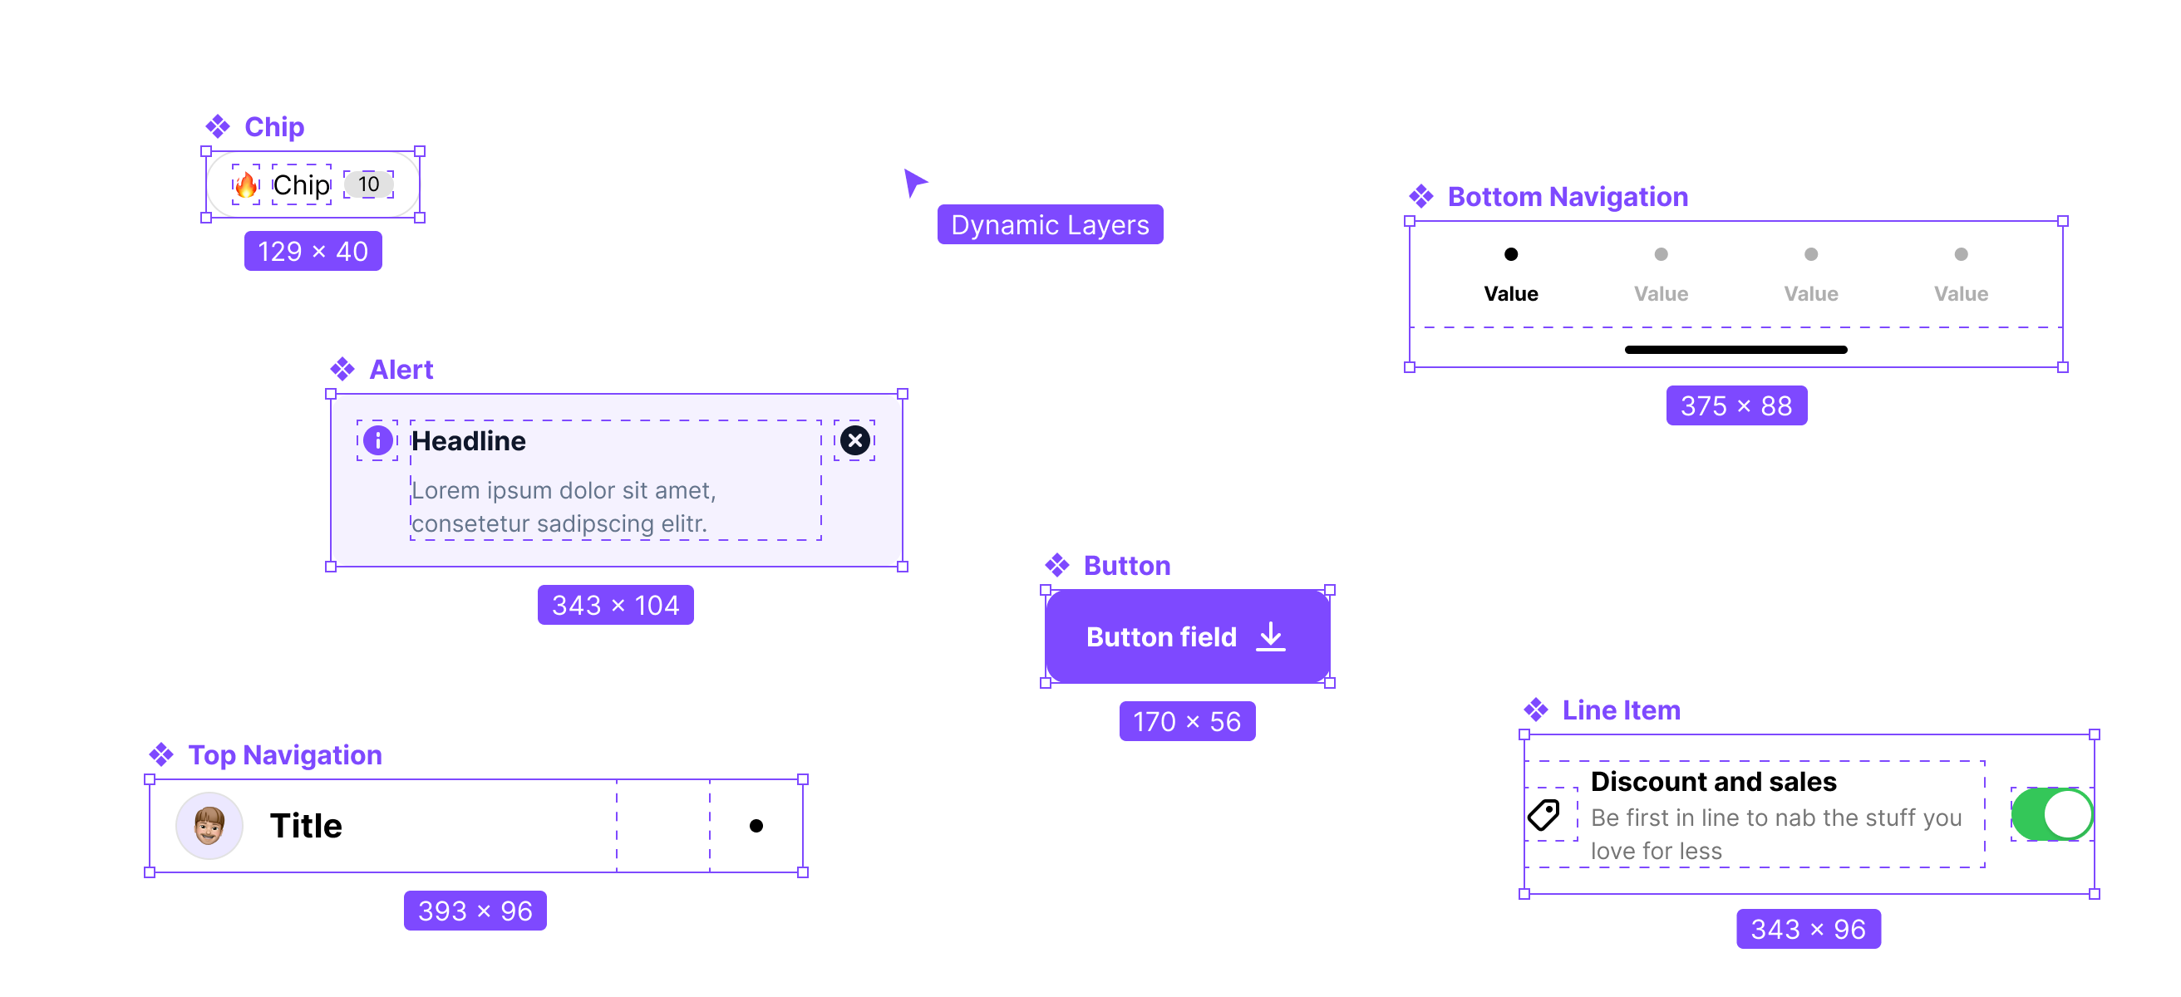Click the component diamond icon beside Bottom Navigation label
The height and width of the screenshot is (997, 2181).
(1420, 195)
